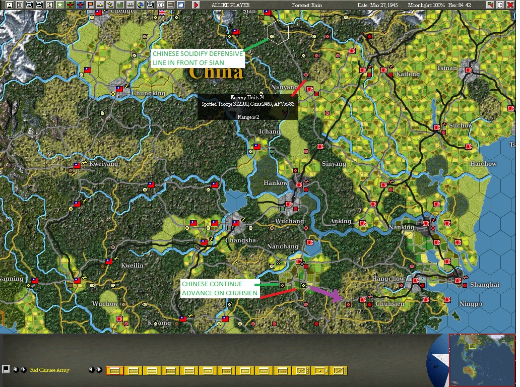Click the Ningpo city label

point(471,304)
